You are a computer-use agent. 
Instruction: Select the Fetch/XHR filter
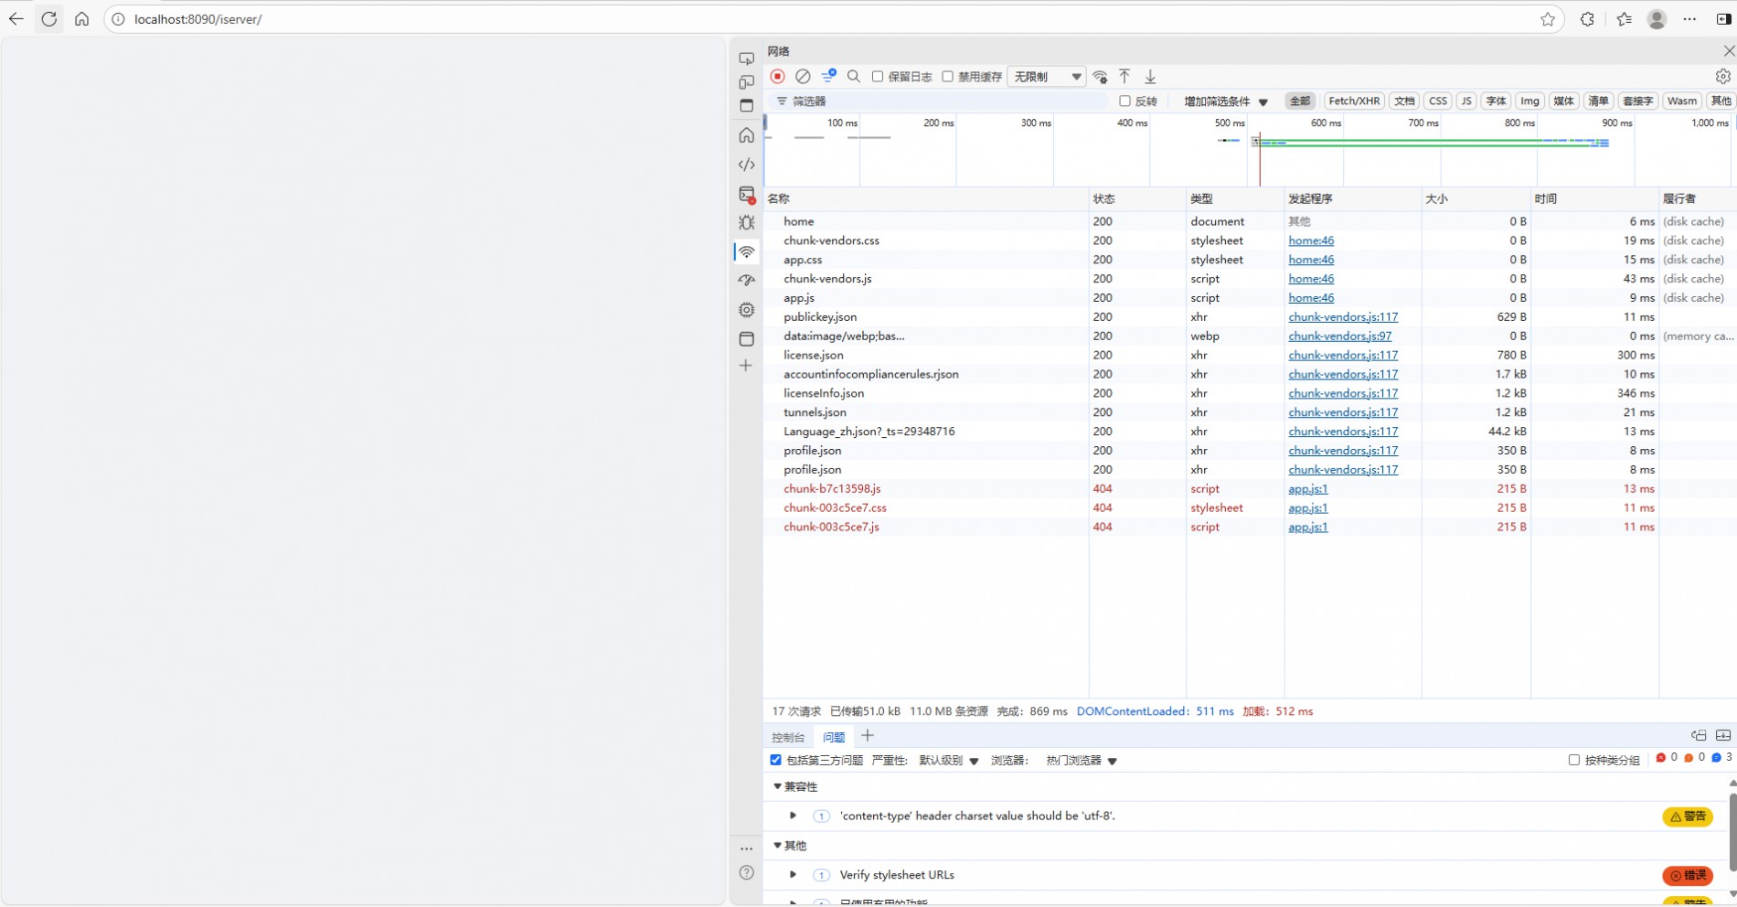pyautogui.click(x=1354, y=101)
